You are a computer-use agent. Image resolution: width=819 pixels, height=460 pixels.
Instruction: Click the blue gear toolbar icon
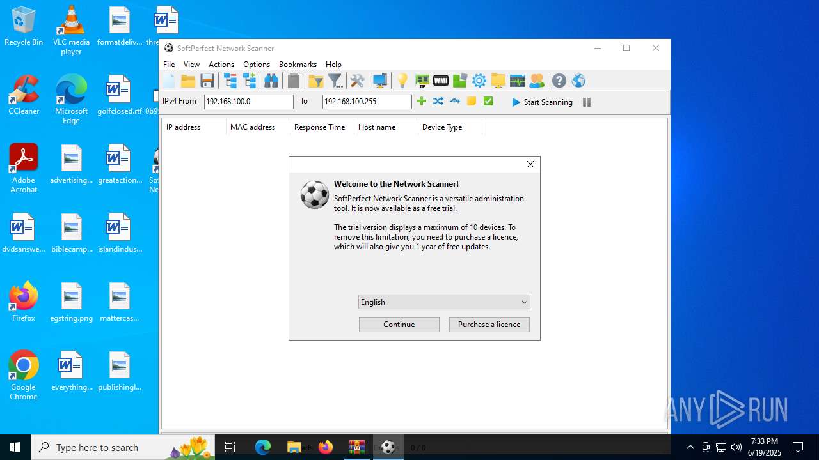(479, 80)
